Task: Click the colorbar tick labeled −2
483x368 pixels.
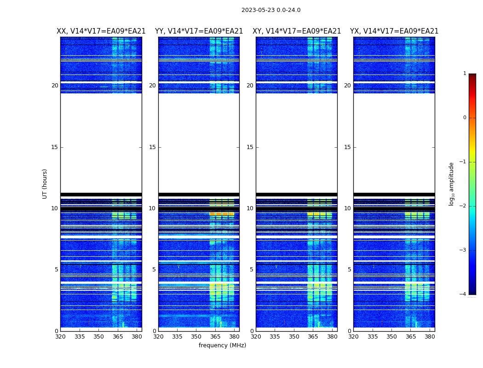Action: pyautogui.click(x=464, y=206)
